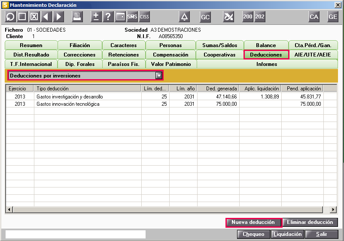Image resolution: width=344 pixels, height=241 pixels.
Task: Click the Ded. generada column header
Action: click(218, 88)
